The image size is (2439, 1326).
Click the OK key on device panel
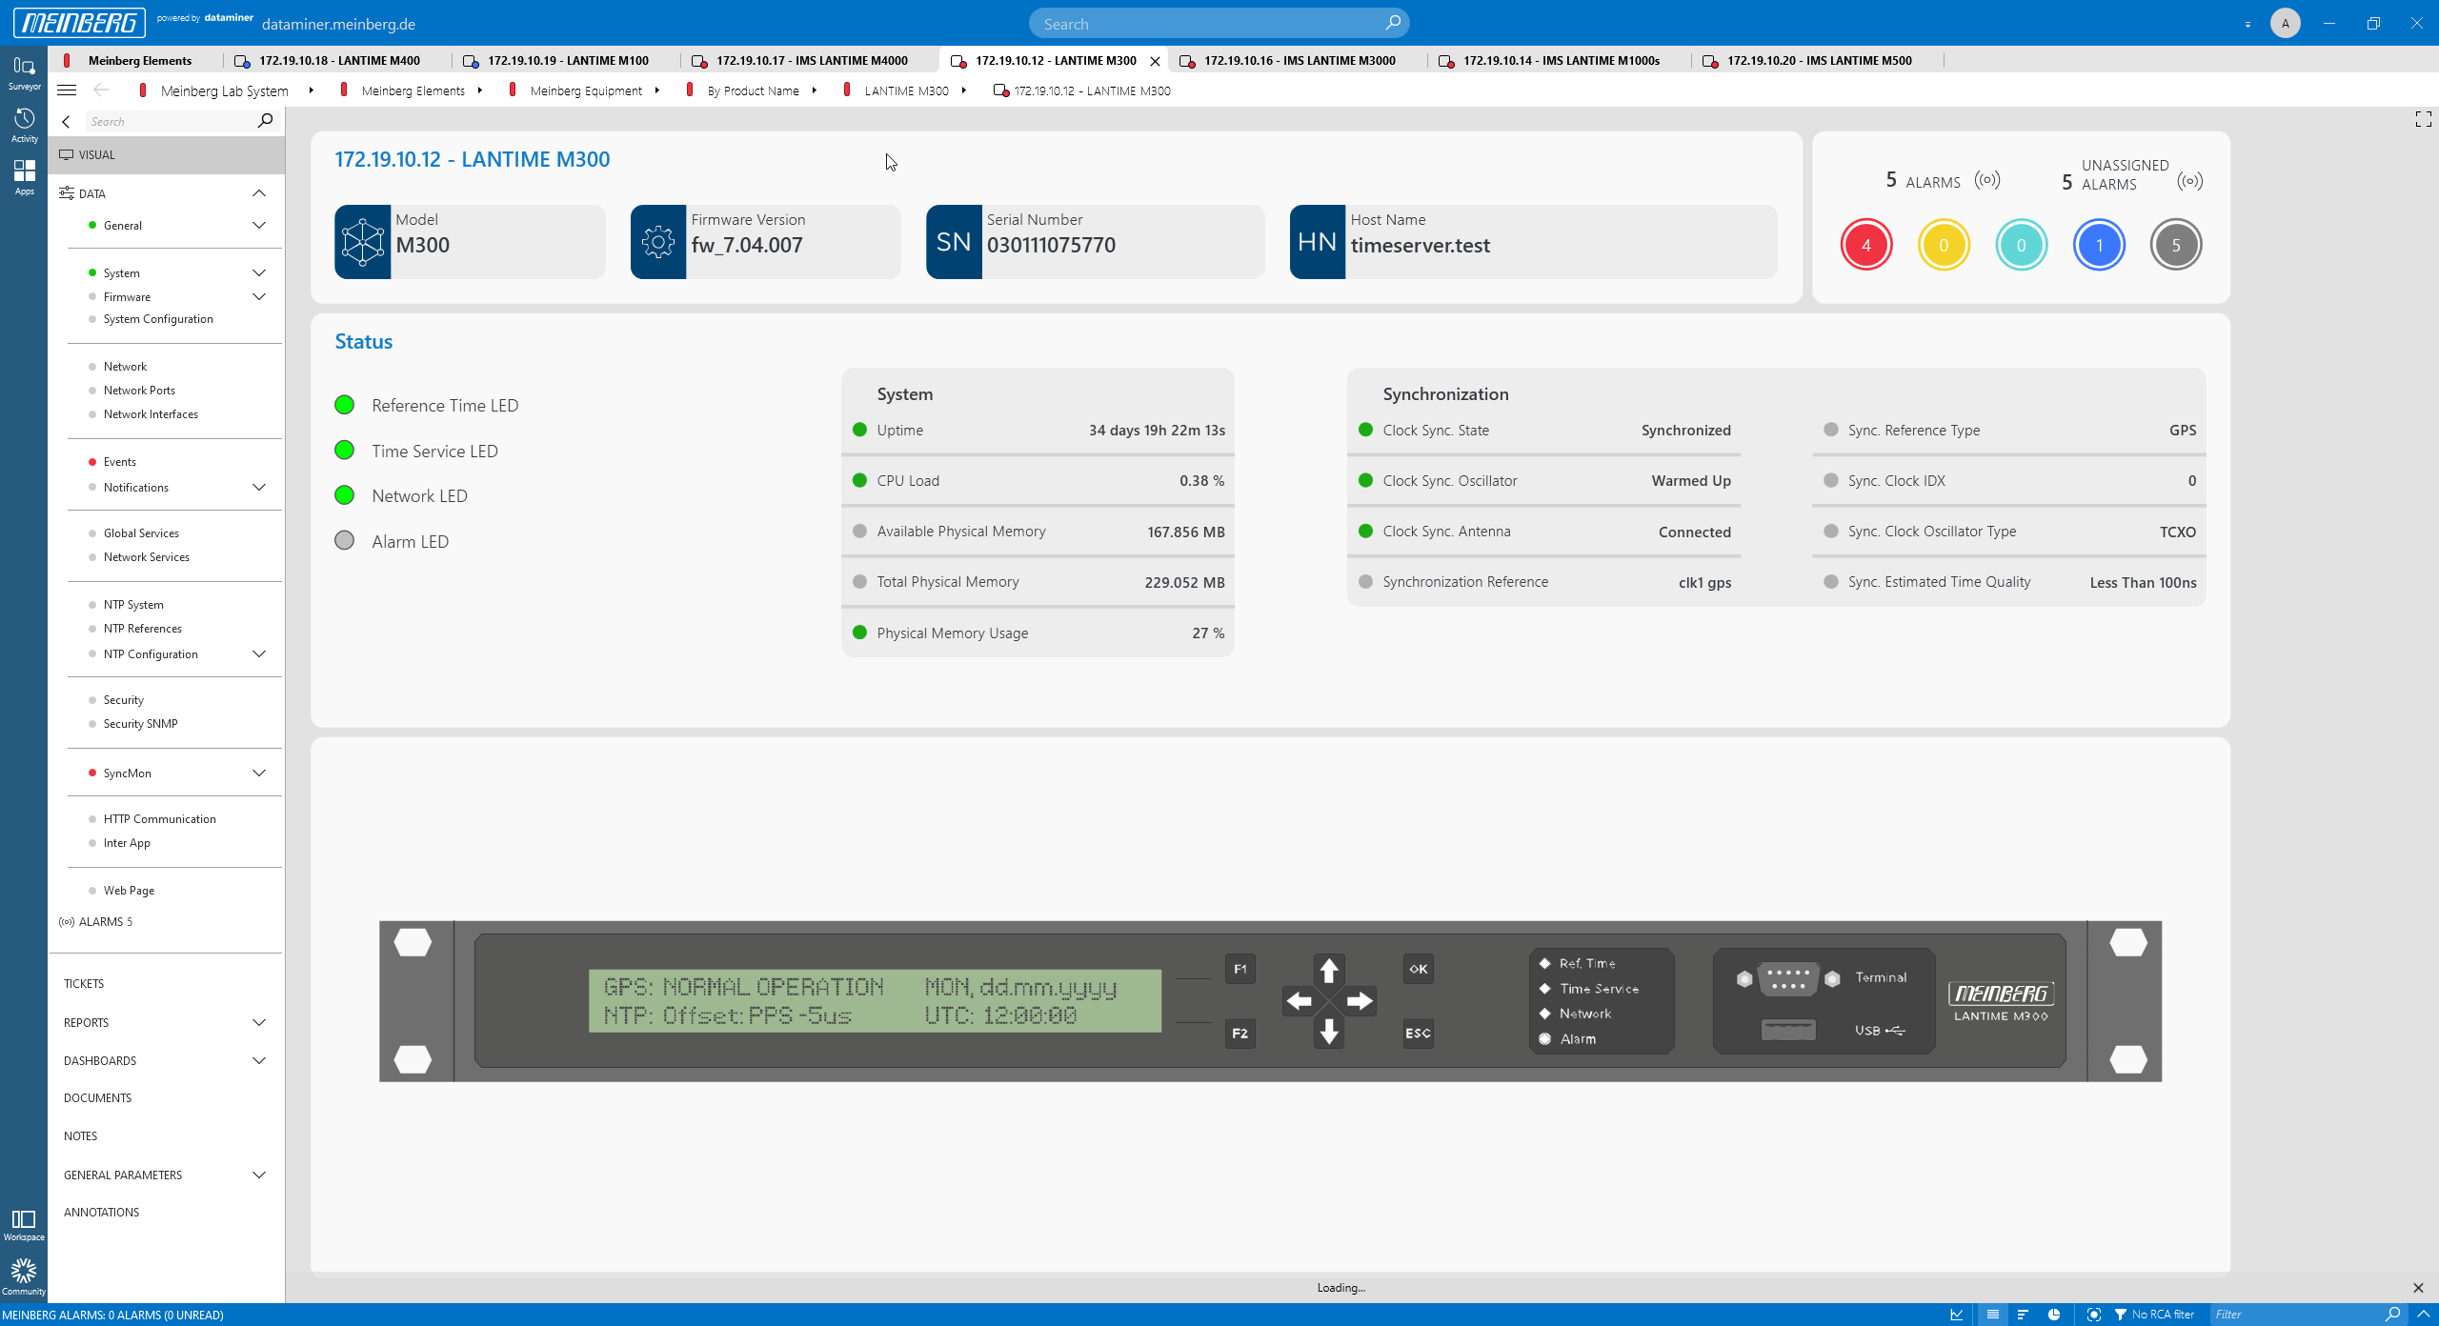pyautogui.click(x=1418, y=969)
